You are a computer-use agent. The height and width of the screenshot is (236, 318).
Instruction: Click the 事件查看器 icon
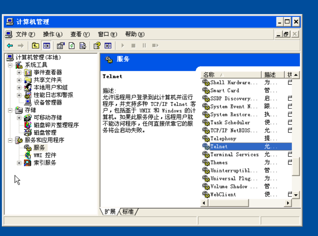(x=28, y=73)
